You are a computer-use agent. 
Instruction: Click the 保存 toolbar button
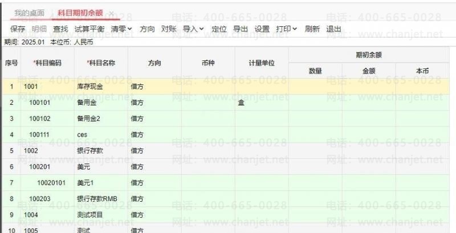[x=18, y=28]
